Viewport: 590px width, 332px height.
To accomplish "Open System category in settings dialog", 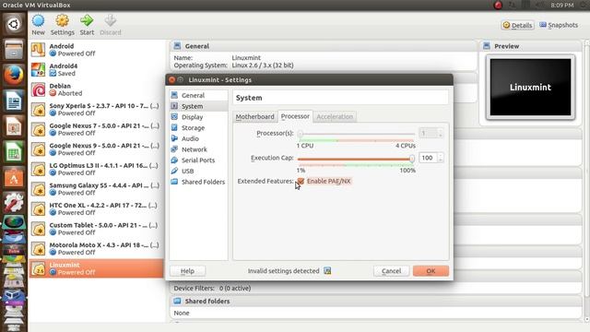I will tap(198, 106).
